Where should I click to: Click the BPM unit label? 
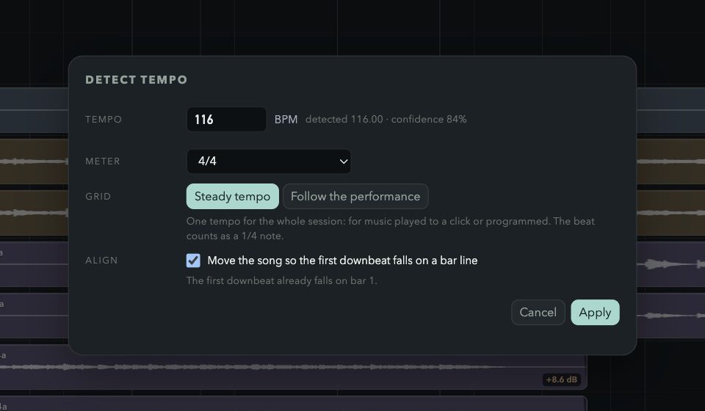[x=286, y=119]
